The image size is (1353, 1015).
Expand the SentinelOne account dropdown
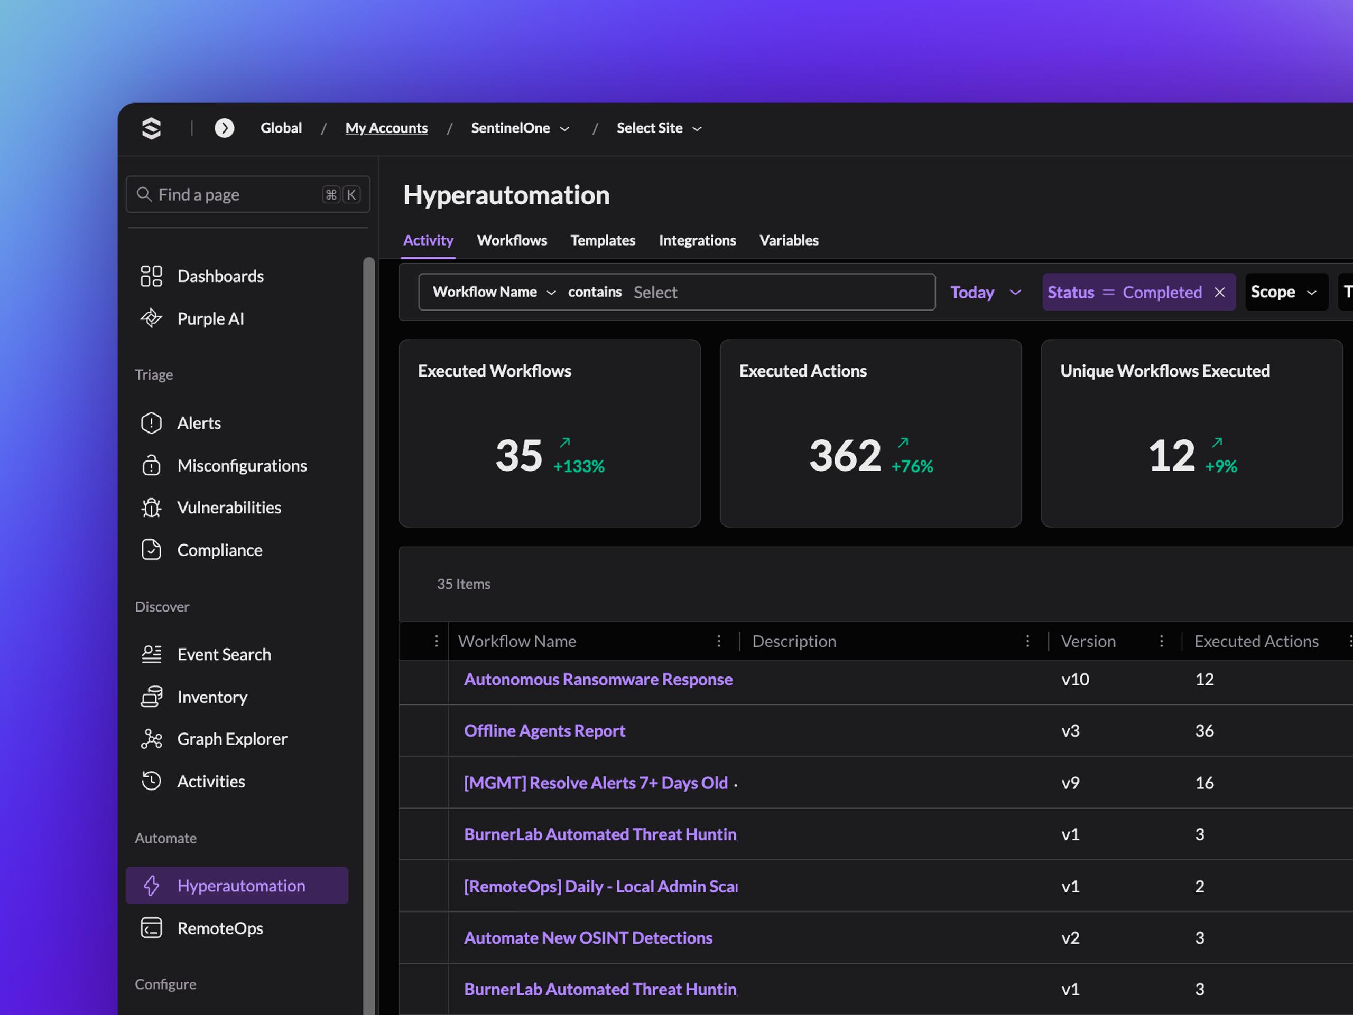521,128
